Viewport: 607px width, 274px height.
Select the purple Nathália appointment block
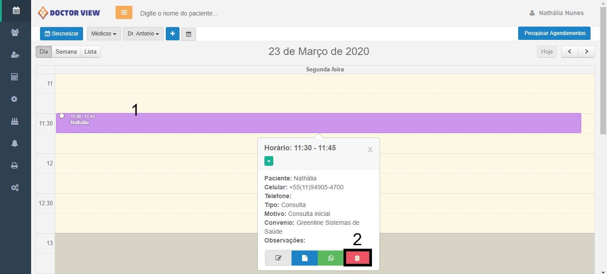tap(318, 123)
